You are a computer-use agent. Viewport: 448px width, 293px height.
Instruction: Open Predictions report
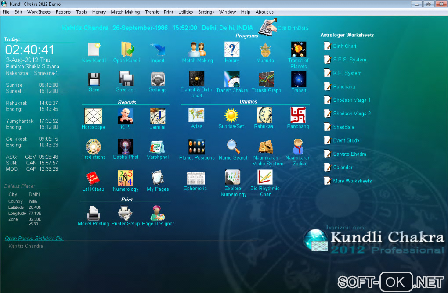[x=93, y=146]
